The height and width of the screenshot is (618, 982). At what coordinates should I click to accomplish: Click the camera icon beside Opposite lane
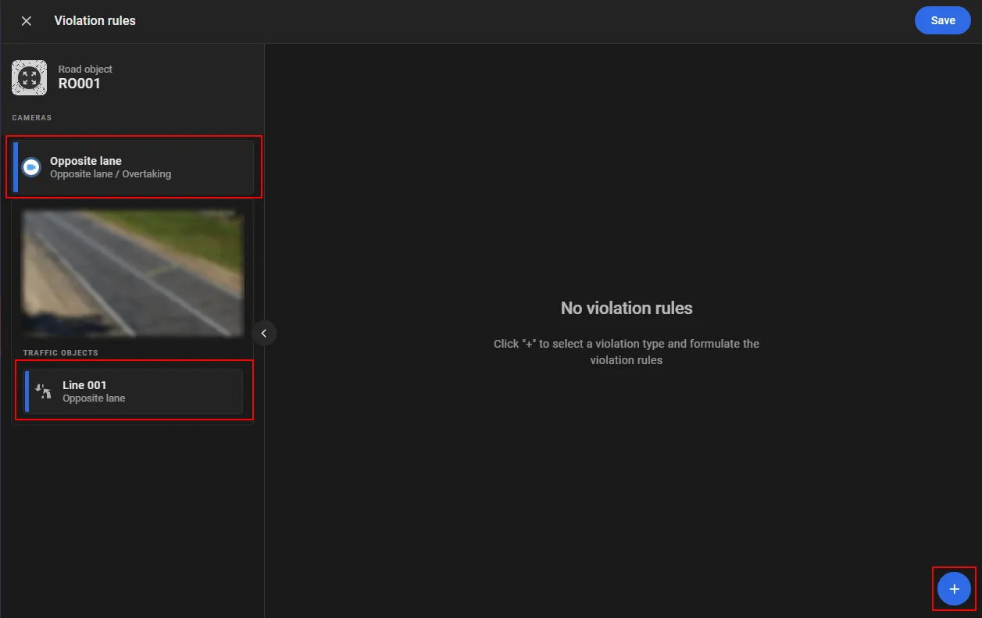[x=31, y=167]
